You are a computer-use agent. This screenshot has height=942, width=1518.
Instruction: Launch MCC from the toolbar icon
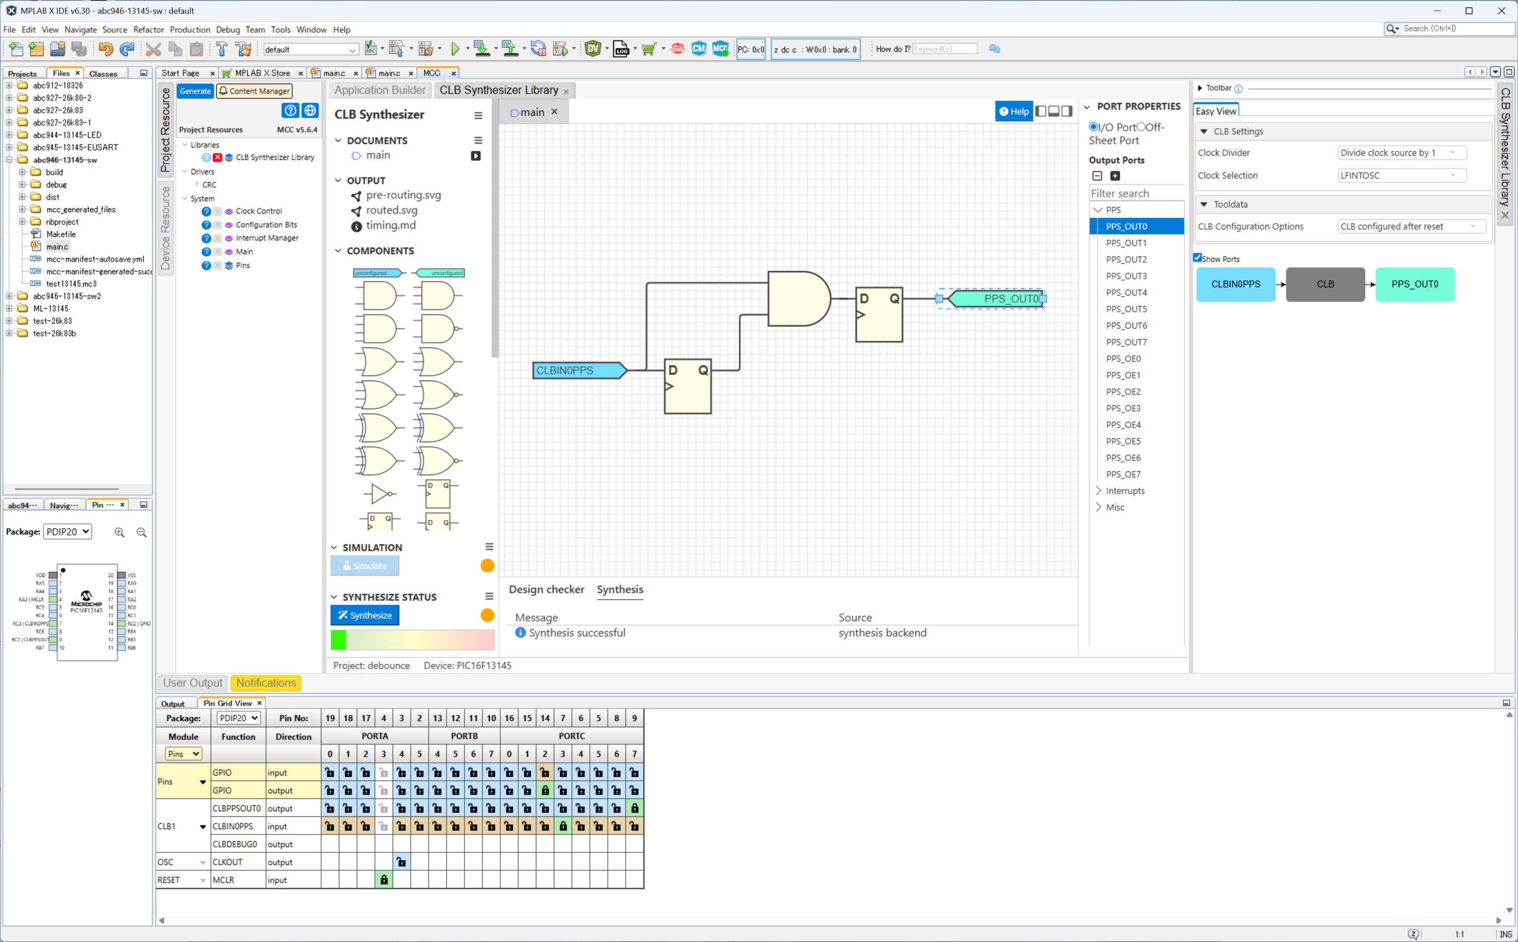click(x=720, y=49)
